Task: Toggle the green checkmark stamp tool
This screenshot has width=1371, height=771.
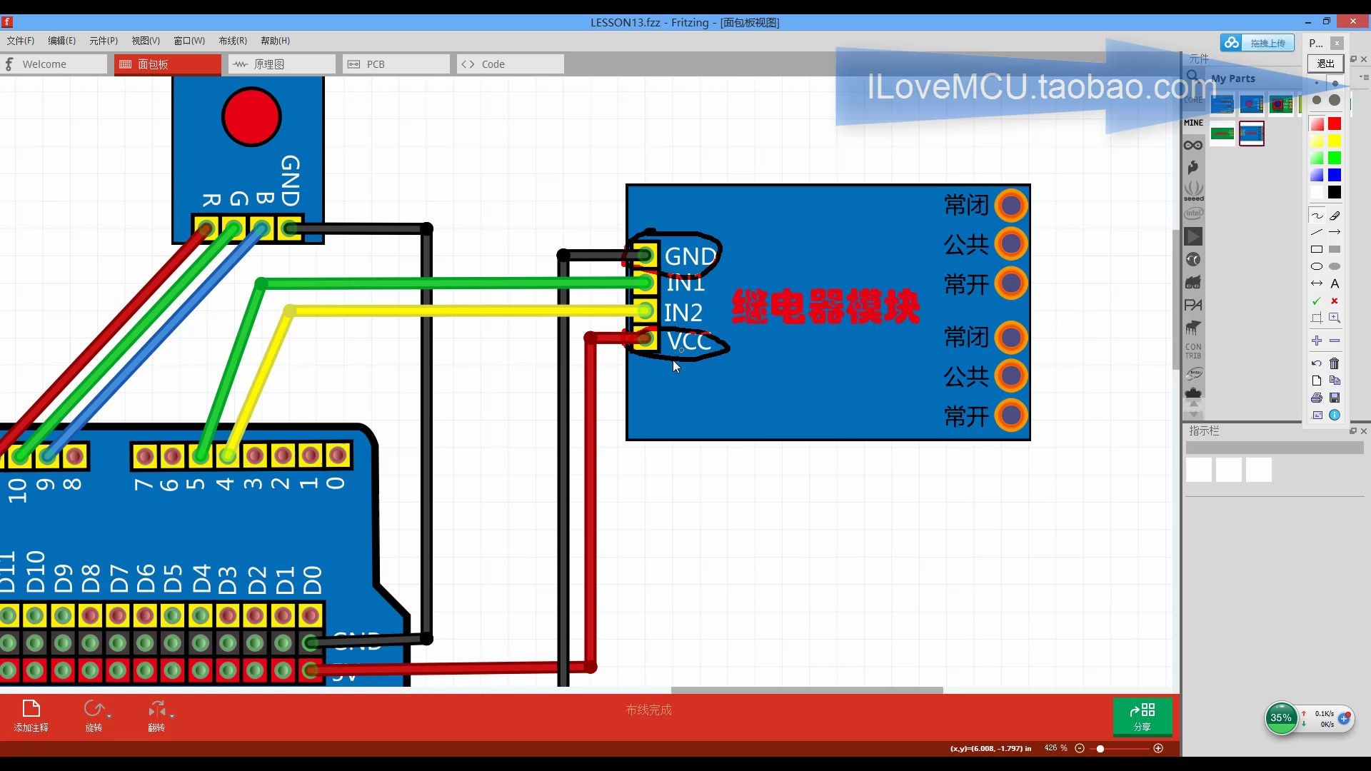Action: (x=1316, y=301)
